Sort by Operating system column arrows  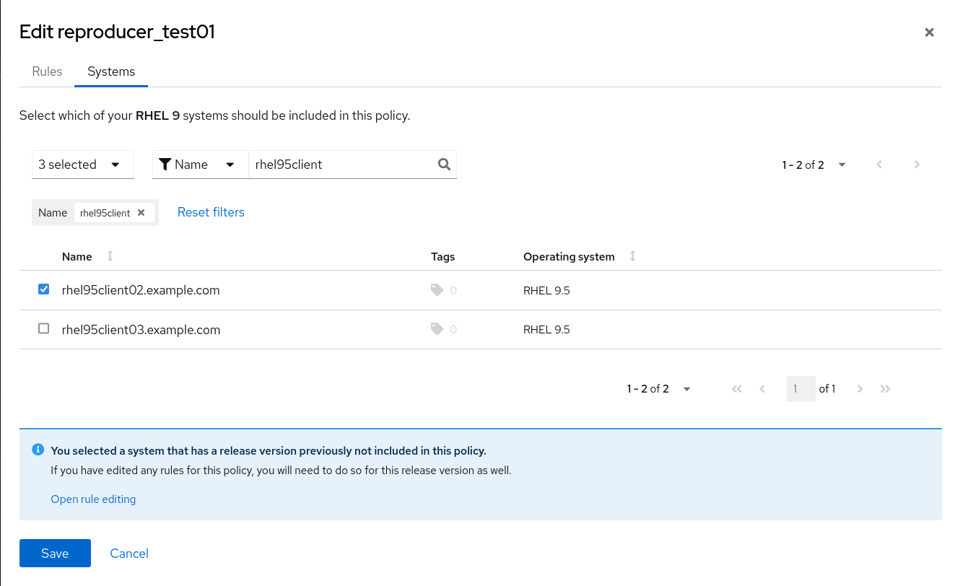click(x=632, y=256)
